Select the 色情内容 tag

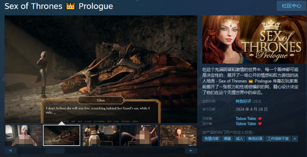[212, 139]
